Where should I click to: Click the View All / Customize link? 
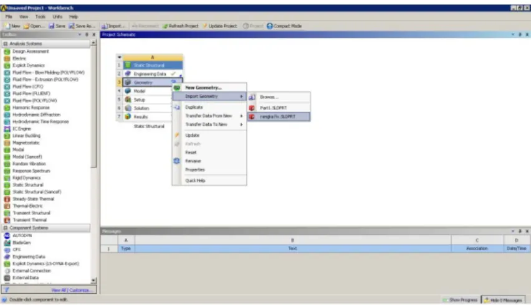pyautogui.click(x=70, y=290)
